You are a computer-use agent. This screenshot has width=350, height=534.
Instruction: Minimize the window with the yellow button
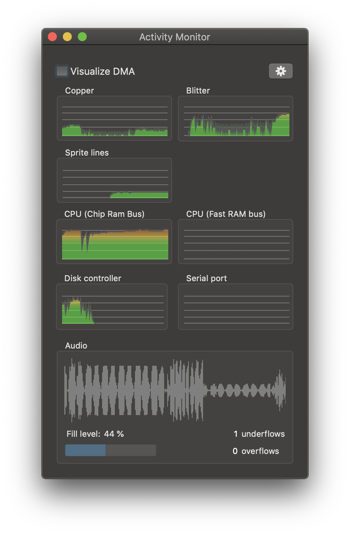pyautogui.click(x=67, y=37)
